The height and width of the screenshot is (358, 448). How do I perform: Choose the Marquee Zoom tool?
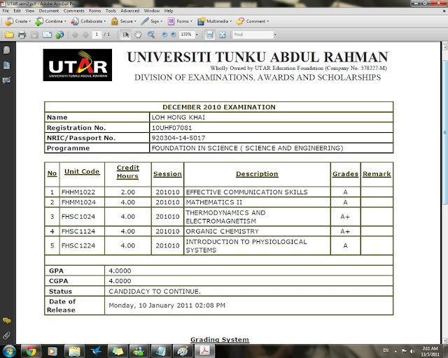pyautogui.click(x=151, y=35)
